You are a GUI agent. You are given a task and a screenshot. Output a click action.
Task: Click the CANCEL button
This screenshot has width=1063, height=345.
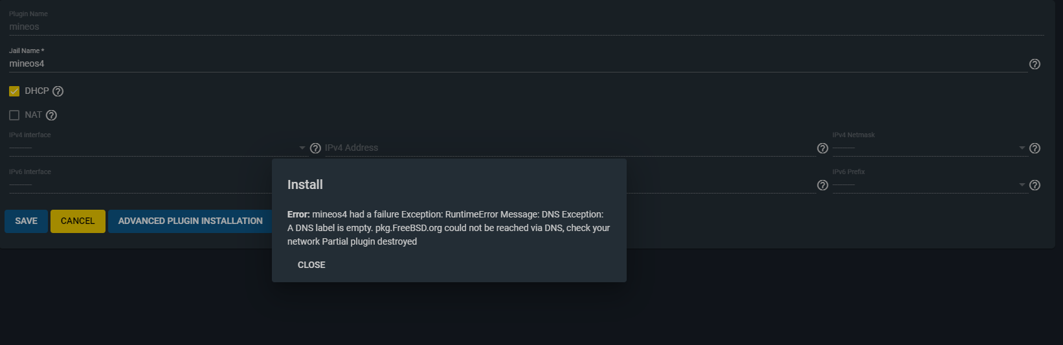(78, 221)
